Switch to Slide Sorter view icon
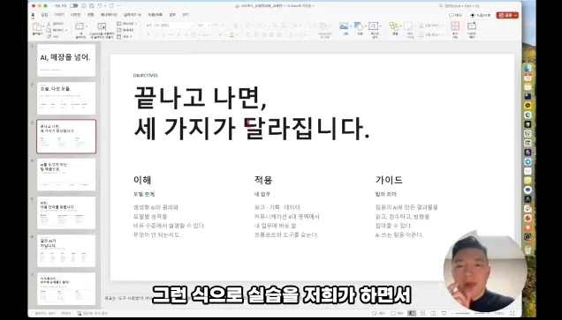Image resolution: width=562 pixels, height=320 pixels. pos(422,313)
